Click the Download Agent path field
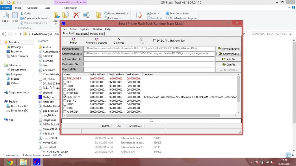Image resolution: width=296 pixels, height=166 pixels. tap(149, 48)
